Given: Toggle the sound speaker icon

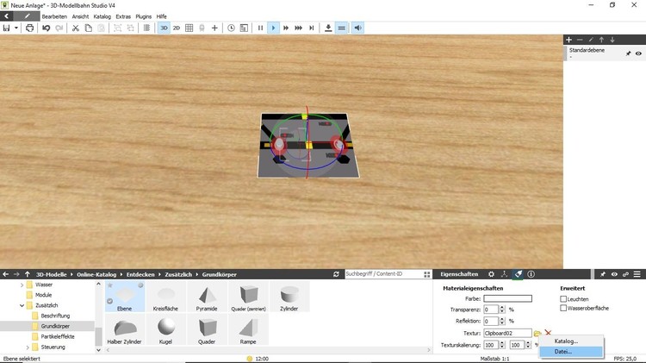Looking at the screenshot, I should (x=357, y=28).
